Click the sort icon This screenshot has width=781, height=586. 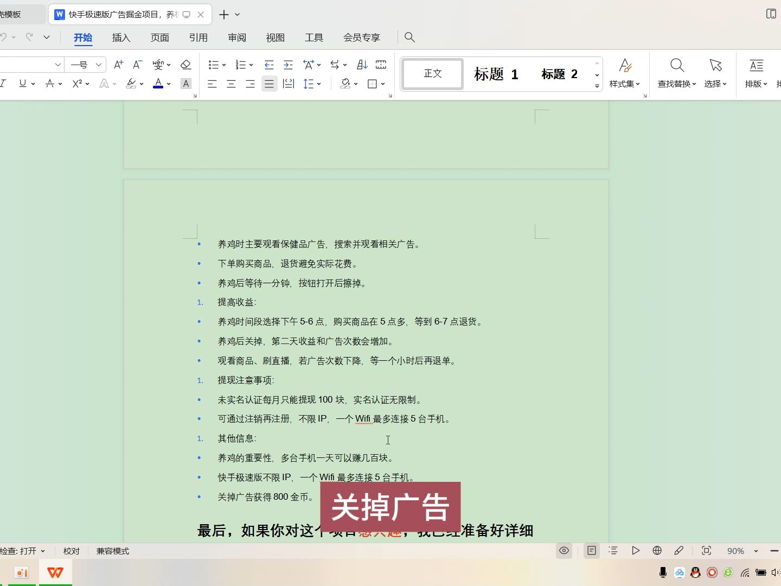click(x=362, y=65)
